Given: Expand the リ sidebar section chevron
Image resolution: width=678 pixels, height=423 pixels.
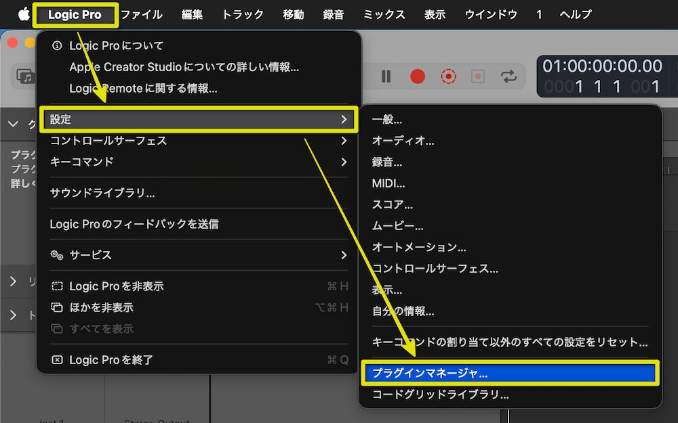Looking at the screenshot, I should tap(14, 282).
